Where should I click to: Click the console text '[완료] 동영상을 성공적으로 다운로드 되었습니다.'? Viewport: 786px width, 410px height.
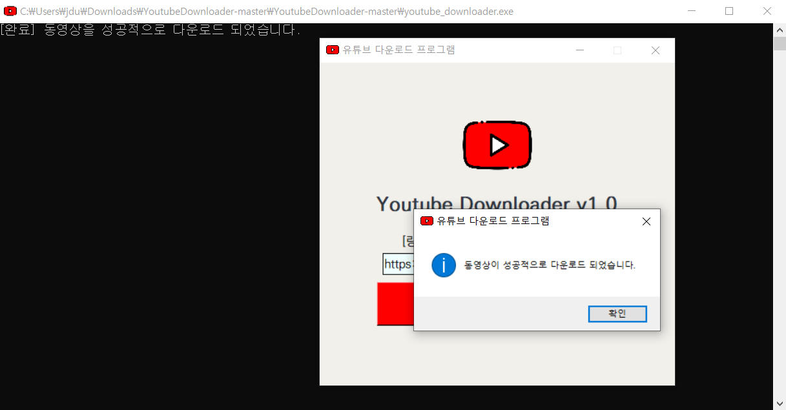pos(150,30)
